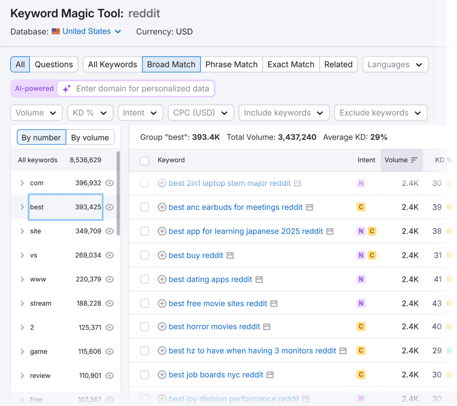Switch to the Questions tab
The image size is (457, 406).
click(55, 64)
